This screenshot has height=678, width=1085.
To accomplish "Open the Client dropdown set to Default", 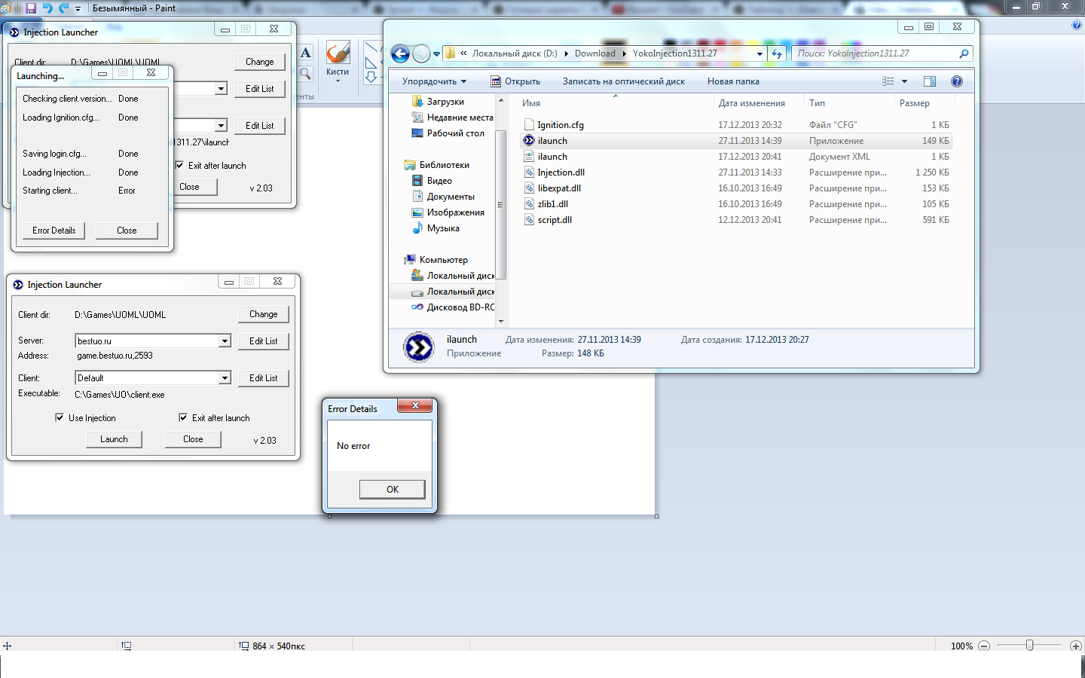I will [225, 378].
